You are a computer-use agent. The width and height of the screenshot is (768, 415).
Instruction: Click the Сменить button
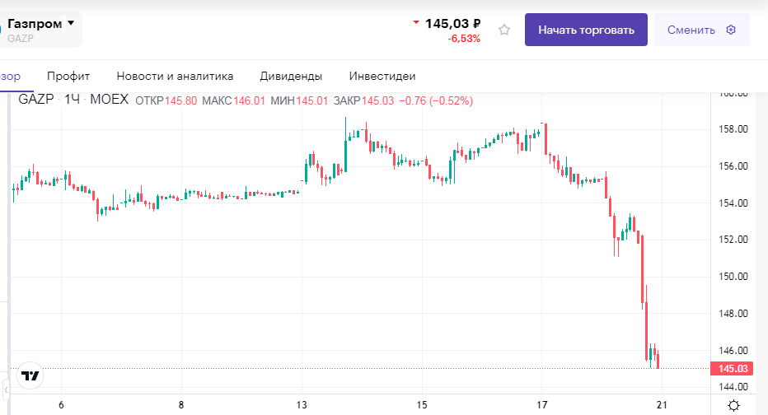pyautogui.click(x=701, y=30)
